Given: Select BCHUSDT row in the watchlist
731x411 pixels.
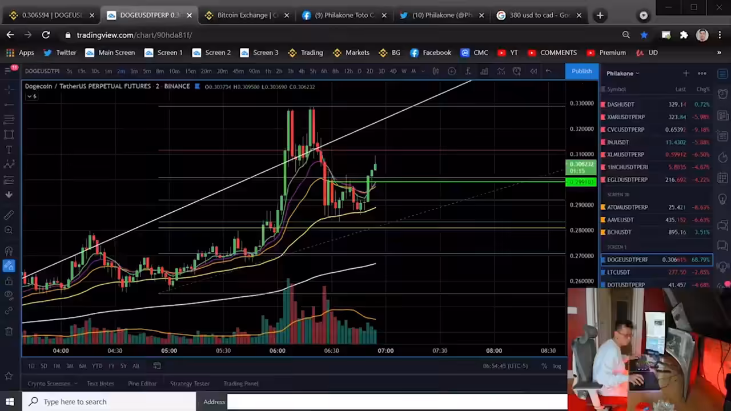Looking at the screenshot, I should click(656, 232).
